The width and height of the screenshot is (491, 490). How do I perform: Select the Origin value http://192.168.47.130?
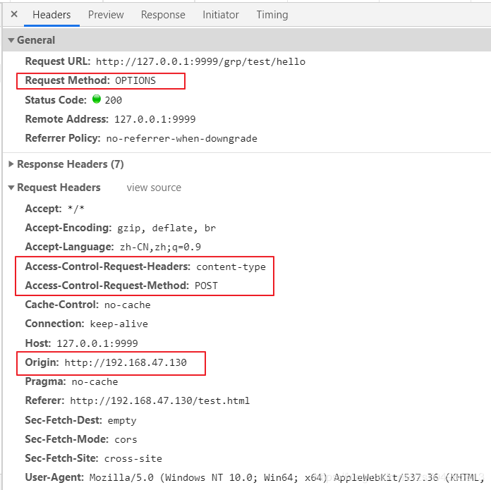tap(126, 362)
